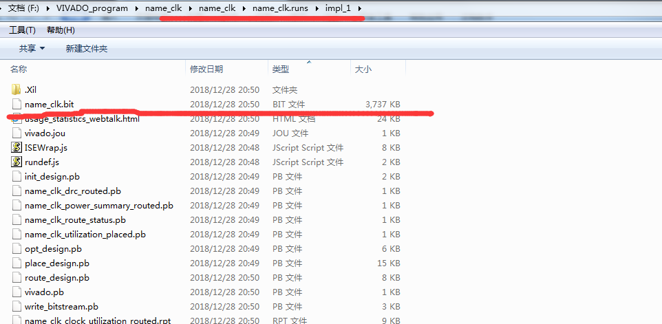Click the name_clk_utilization_placed.pb file icon
The height and width of the screenshot is (324, 662).
pyautogui.click(x=17, y=234)
